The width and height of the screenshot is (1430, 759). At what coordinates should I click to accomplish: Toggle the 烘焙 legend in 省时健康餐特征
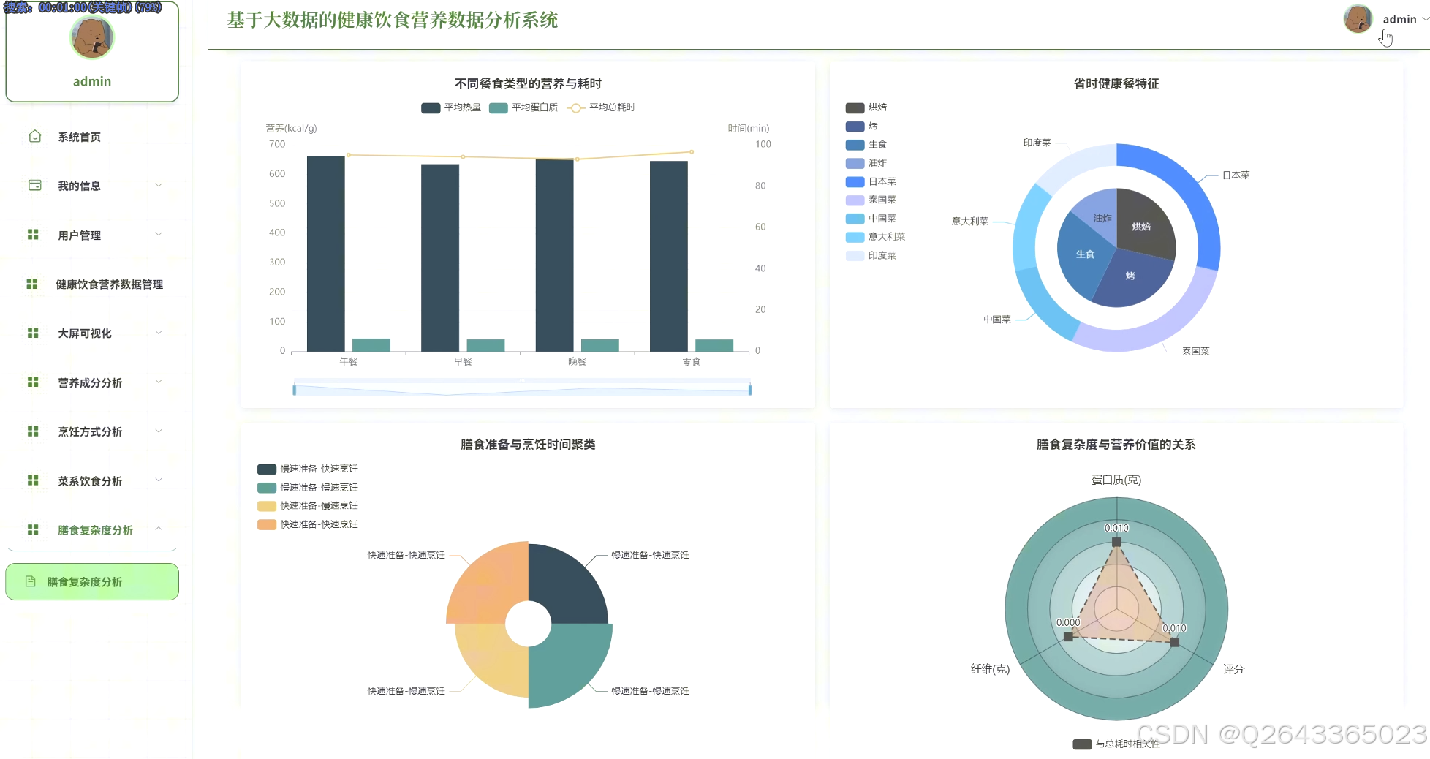(866, 107)
